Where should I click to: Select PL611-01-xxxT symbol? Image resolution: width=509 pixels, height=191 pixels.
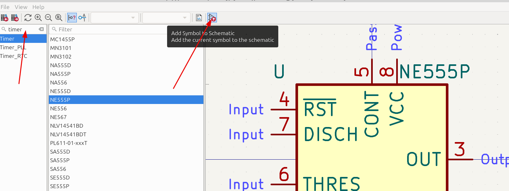(x=126, y=143)
